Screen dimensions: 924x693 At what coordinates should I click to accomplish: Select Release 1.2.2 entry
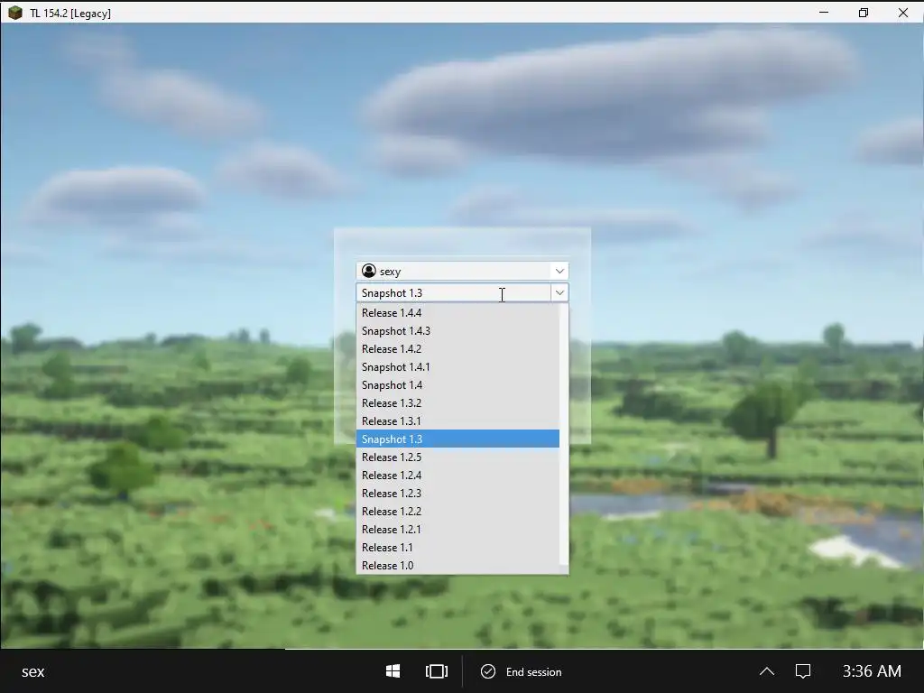tap(457, 512)
